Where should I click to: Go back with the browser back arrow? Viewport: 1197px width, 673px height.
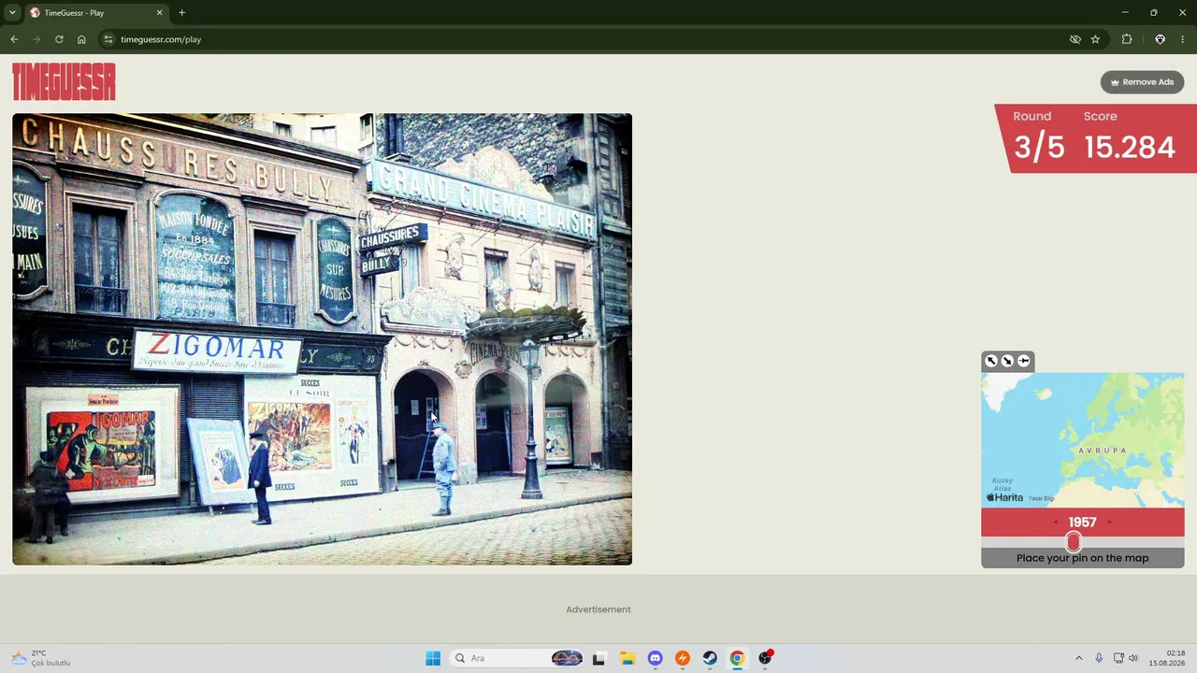coord(14,39)
